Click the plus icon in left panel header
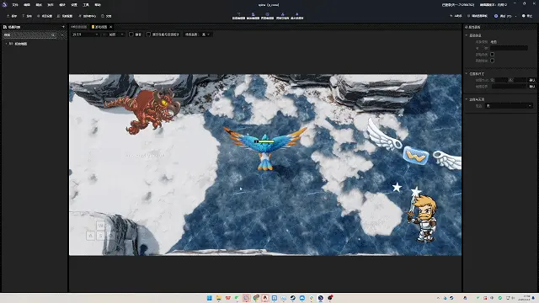Viewport: 539px width, 303px height. point(63,27)
